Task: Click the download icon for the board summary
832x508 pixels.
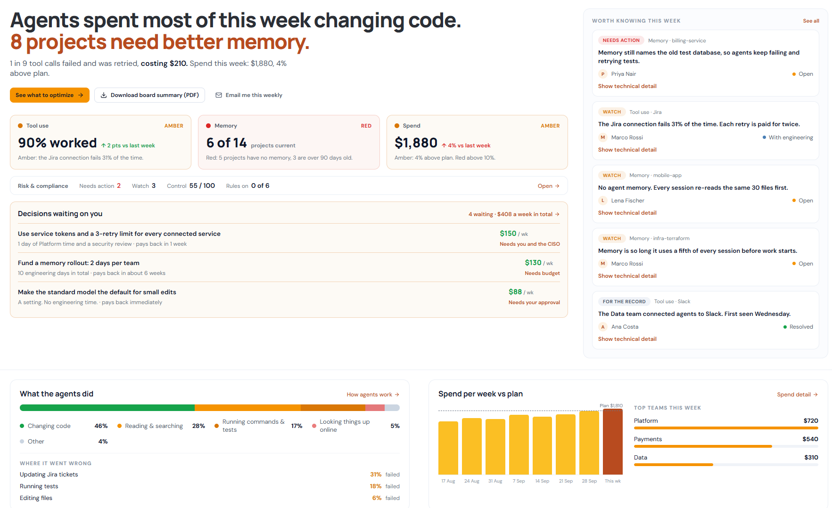Action: point(104,95)
